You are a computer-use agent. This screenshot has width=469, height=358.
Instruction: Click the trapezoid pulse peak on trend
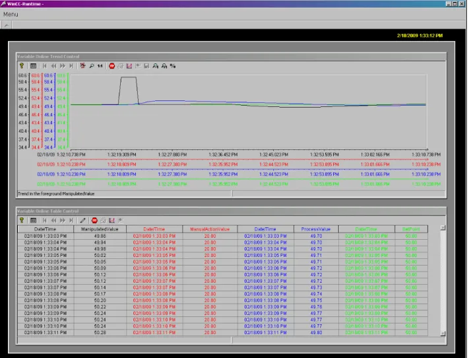(x=129, y=77)
